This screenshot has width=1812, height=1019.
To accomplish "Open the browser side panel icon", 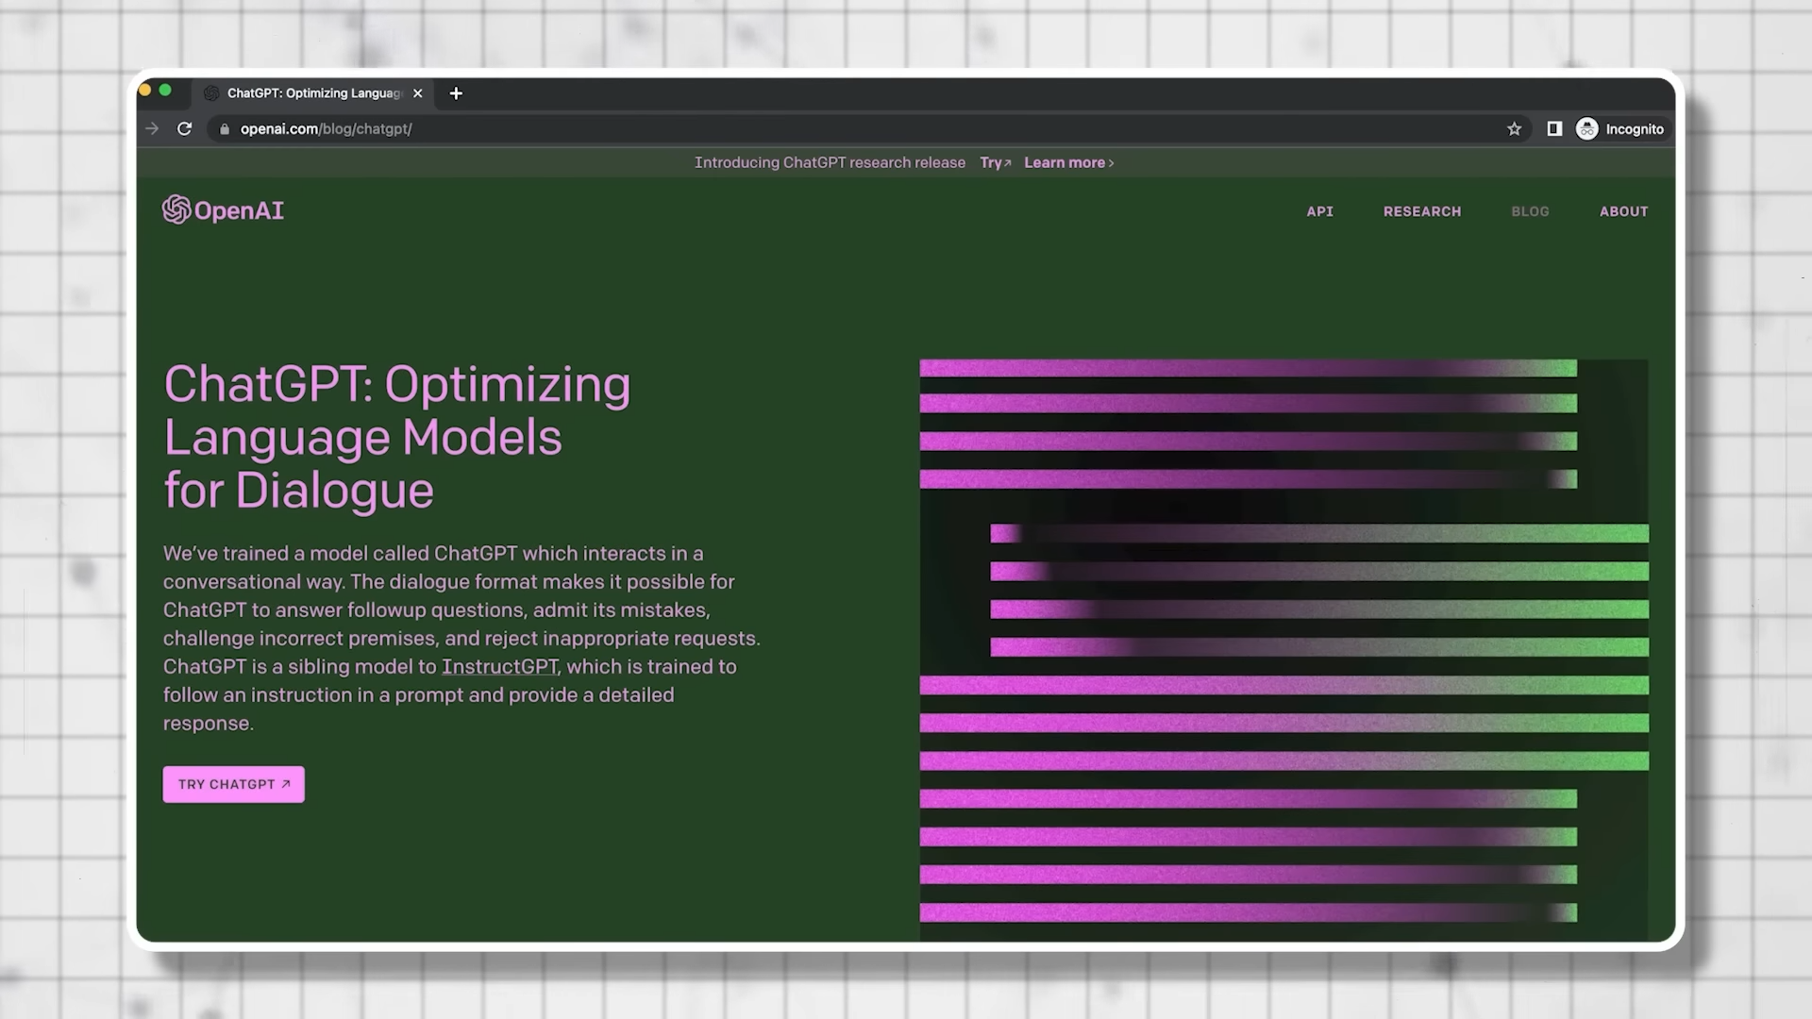I will 1554,129.
